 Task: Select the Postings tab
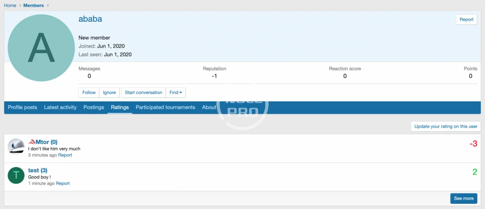click(x=94, y=107)
